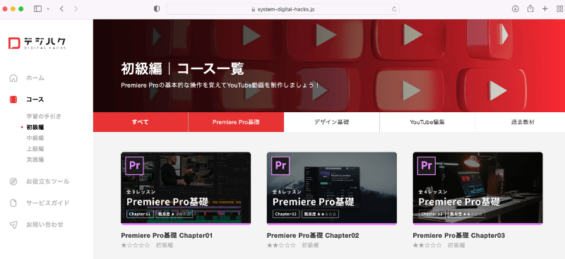Open ホーム in the sidebar
Screen dimensions: 565x259
click(x=35, y=78)
